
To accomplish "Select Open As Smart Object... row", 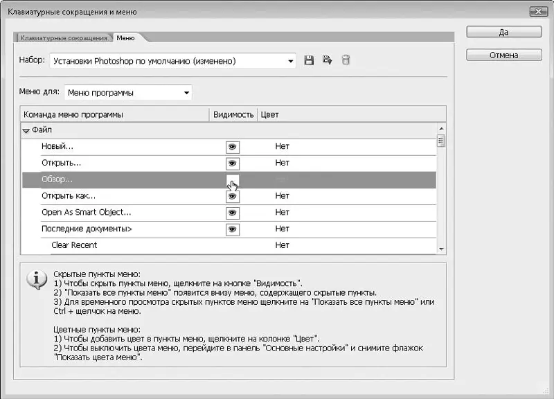I will (x=229, y=213).
